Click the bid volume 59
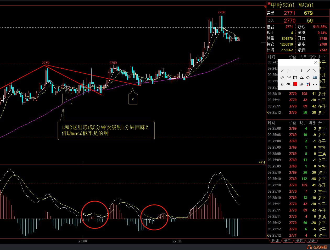The width and height of the screenshot is (330, 250). click(310, 21)
